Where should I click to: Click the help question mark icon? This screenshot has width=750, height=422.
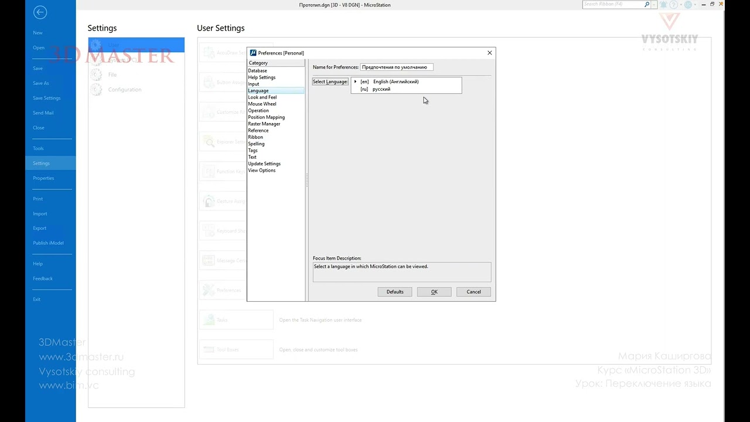point(674,5)
